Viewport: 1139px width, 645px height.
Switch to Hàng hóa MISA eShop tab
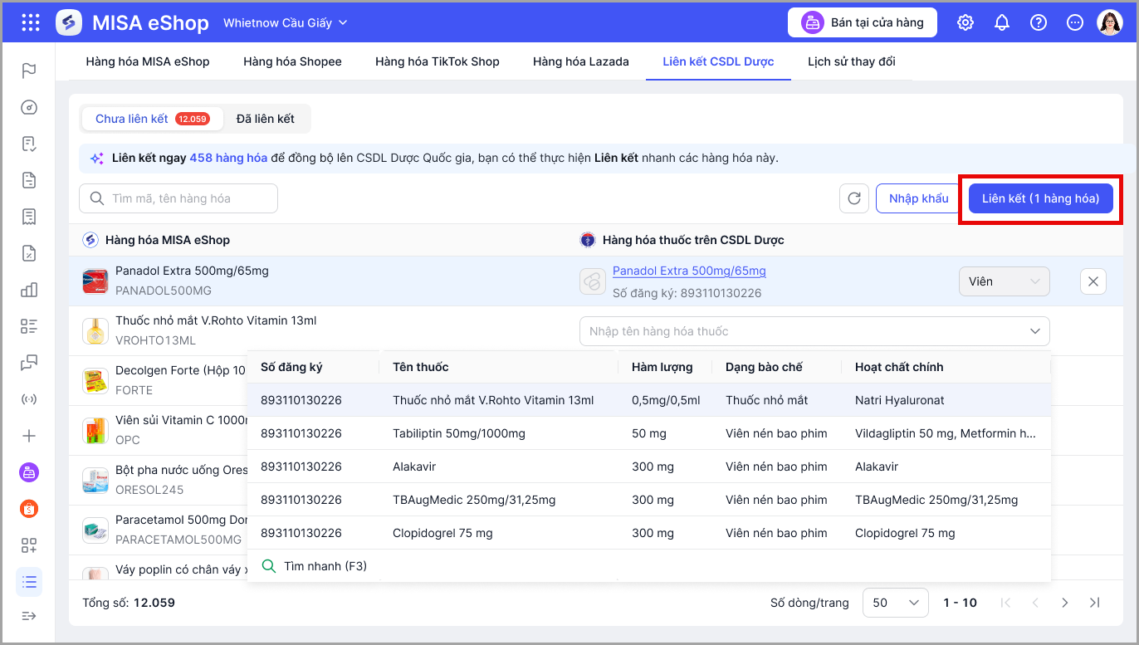pos(148,61)
